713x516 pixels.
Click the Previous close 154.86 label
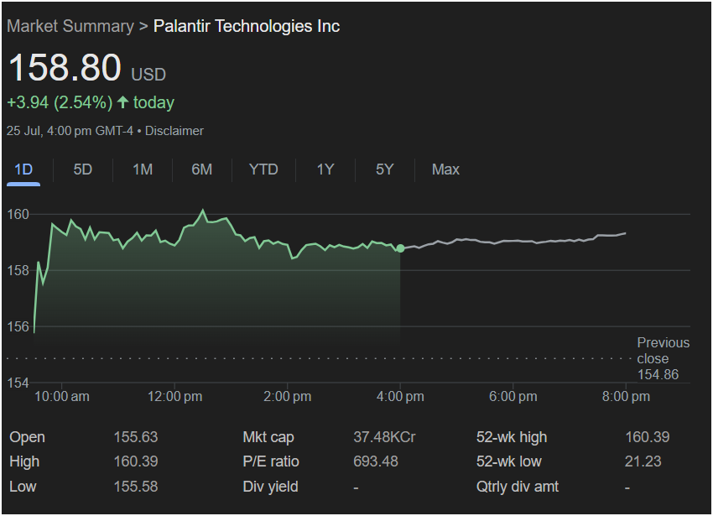(663, 358)
